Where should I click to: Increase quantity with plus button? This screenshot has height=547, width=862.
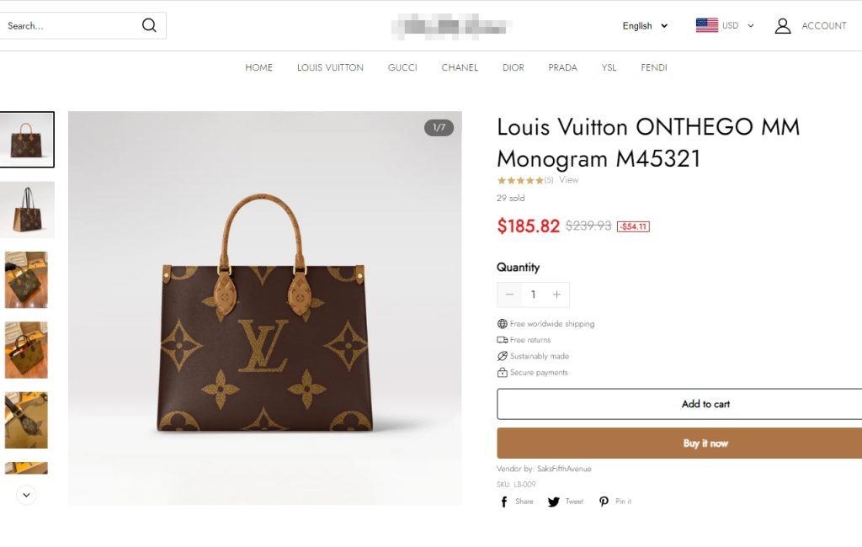556,295
